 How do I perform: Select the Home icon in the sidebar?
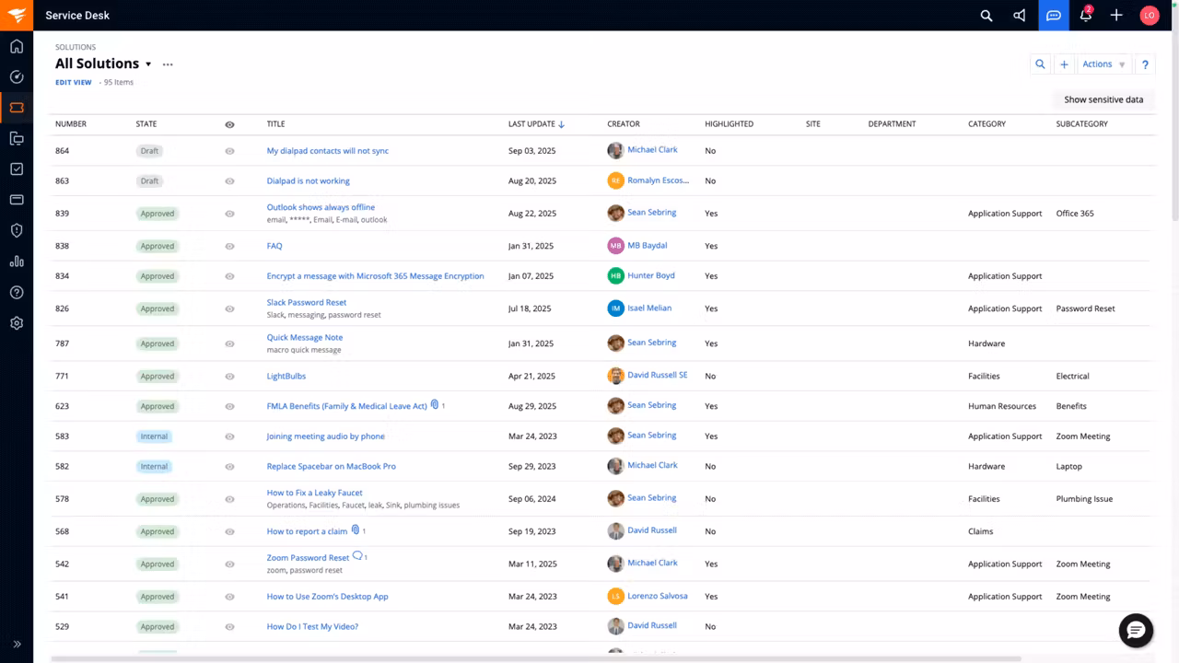16,46
